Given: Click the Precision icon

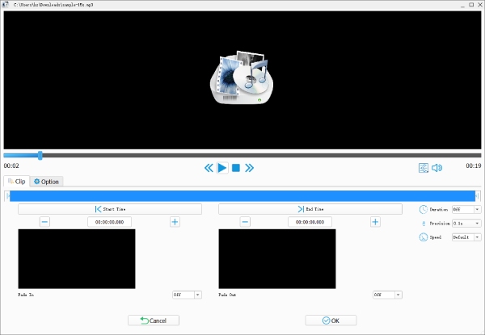Looking at the screenshot, I should (x=424, y=224).
